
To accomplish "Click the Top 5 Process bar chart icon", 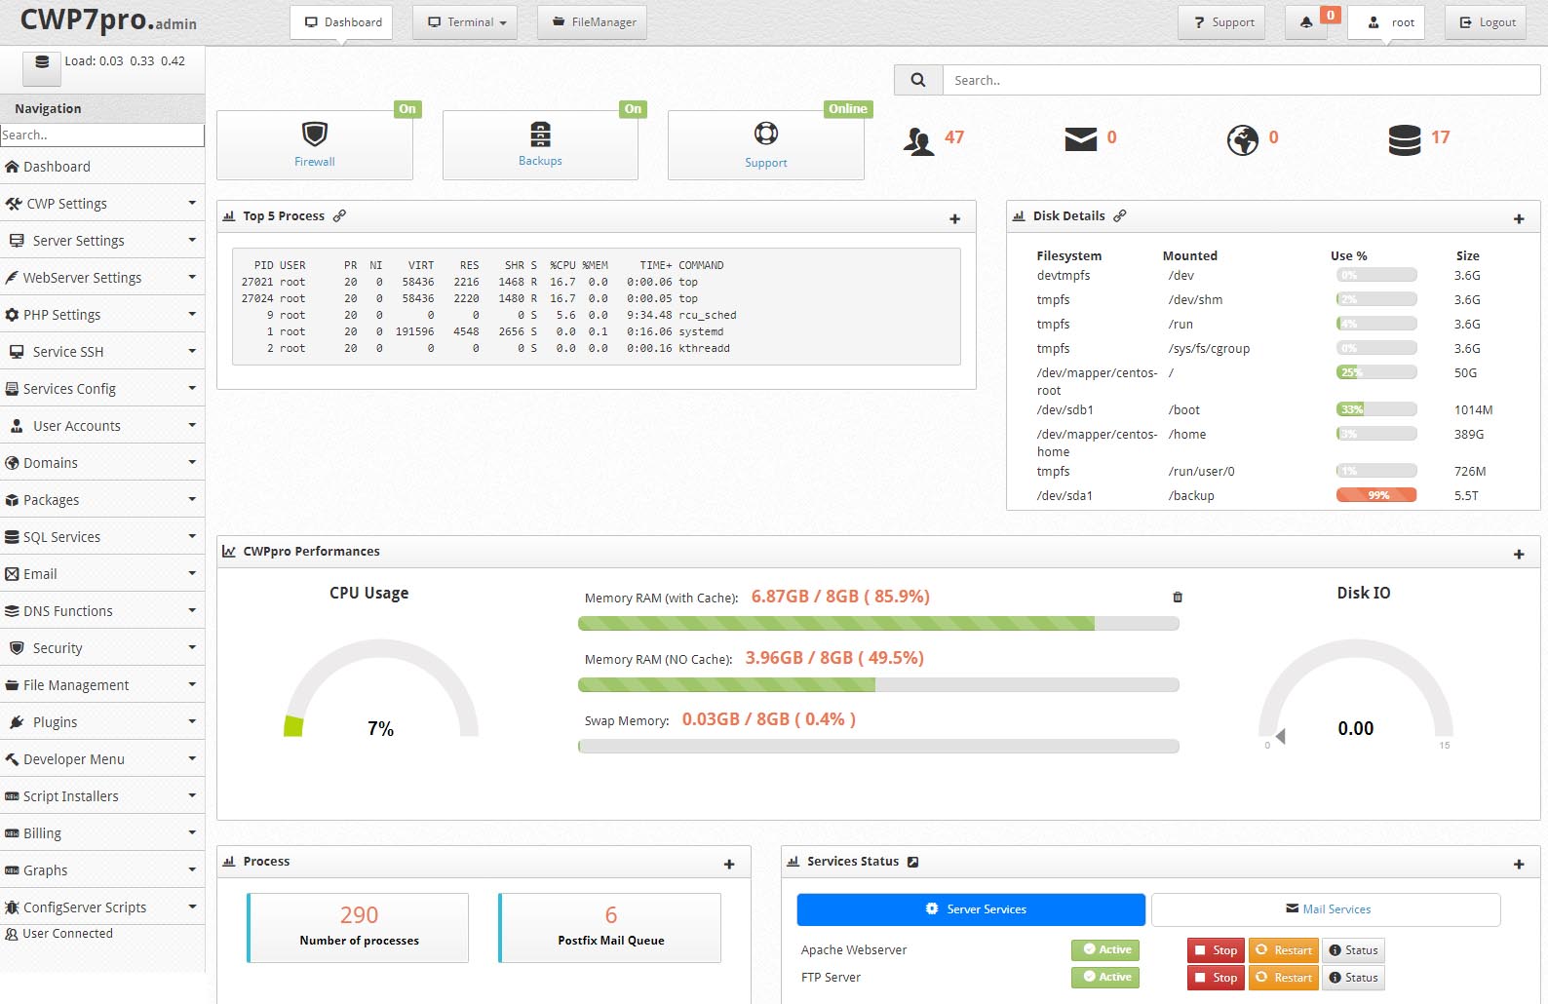I will tap(229, 215).
